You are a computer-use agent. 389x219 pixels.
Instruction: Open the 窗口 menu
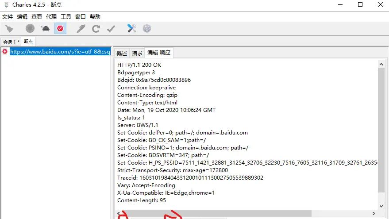pos(81,17)
